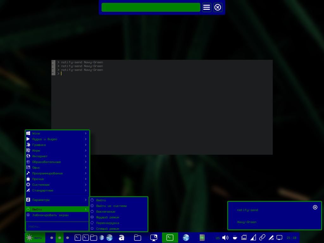Click the first notify-send Navy-Green terminal line
This screenshot has height=243, width=324.
(x=82, y=62)
